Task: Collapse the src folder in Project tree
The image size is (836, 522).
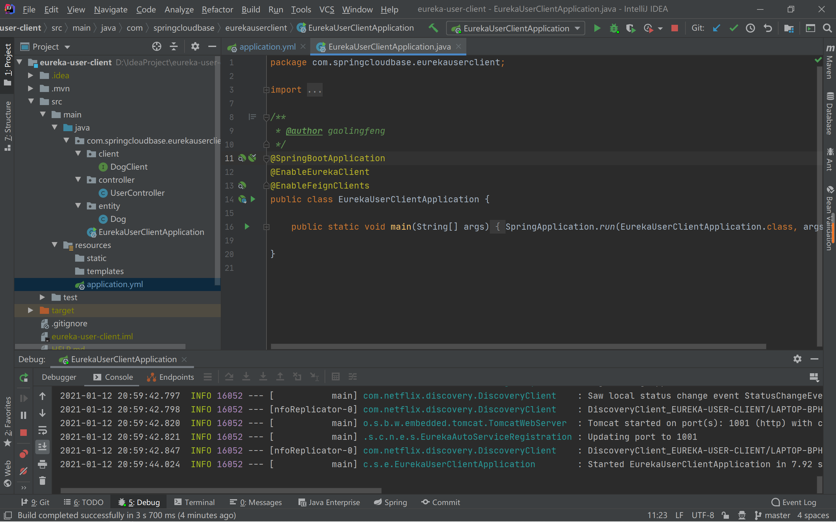Action: [32, 101]
